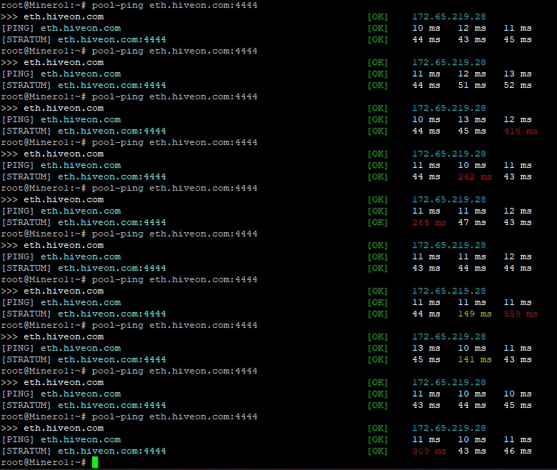Click eth.hiveon.com:4444 in the 262 ms row
Viewport: 557px width, 470px height.
pos(112,176)
